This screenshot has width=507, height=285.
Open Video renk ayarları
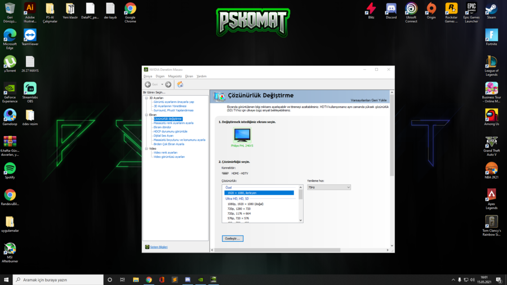[x=166, y=152]
